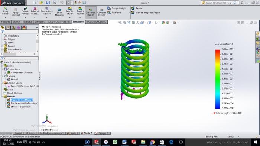Viewport: 260px width, 146px height.
Task: Toggle Deformed Result display
Action: click(91, 12)
